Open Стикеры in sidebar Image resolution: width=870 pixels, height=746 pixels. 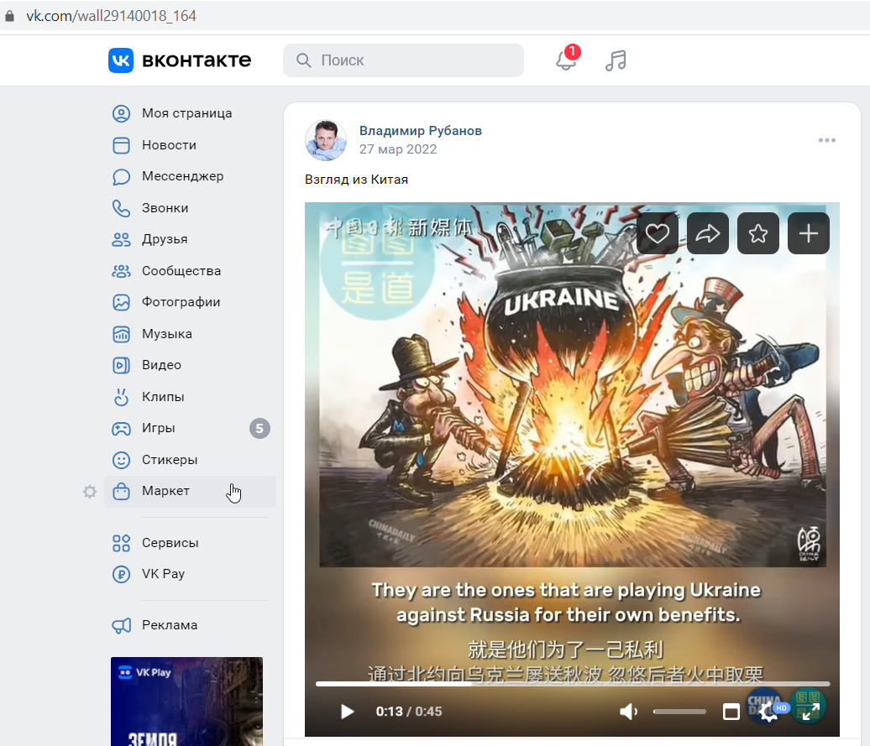[190, 460]
